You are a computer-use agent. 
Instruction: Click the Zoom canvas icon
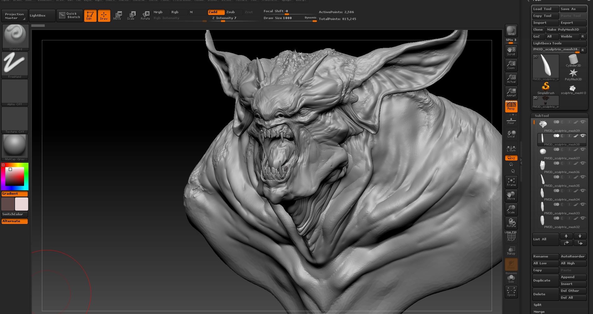click(x=511, y=65)
